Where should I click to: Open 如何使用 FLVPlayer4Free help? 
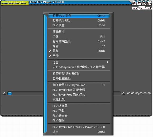[79, 85]
